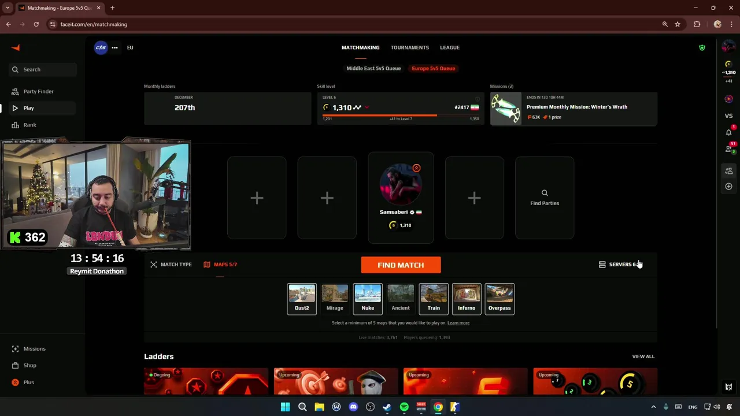The height and width of the screenshot is (416, 740).
Task: Click the CS2 game selector icon
Action: tap(101, 47)
